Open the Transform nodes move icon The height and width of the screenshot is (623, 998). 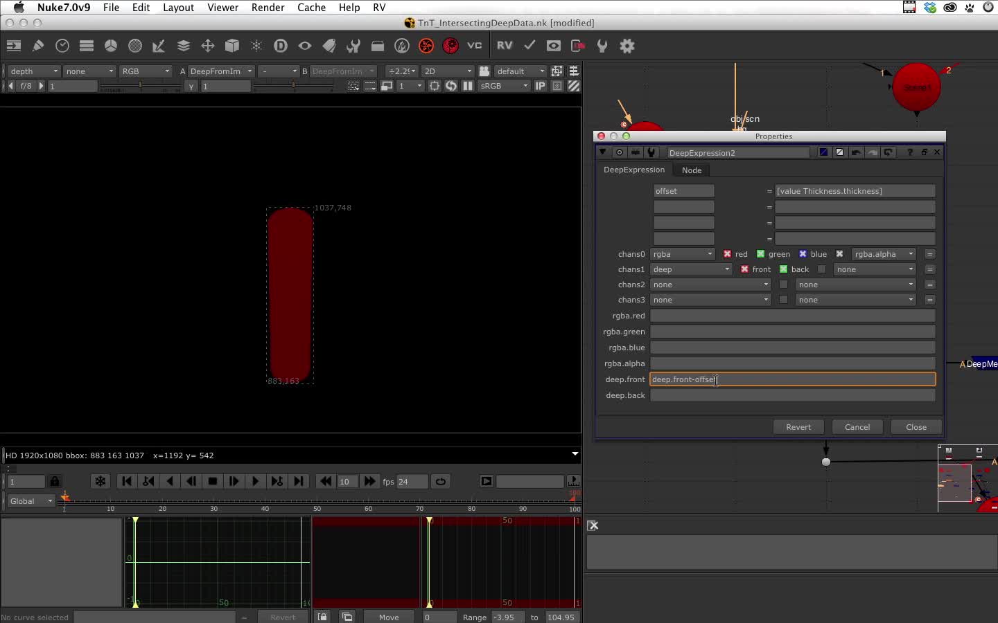(208, 46)
